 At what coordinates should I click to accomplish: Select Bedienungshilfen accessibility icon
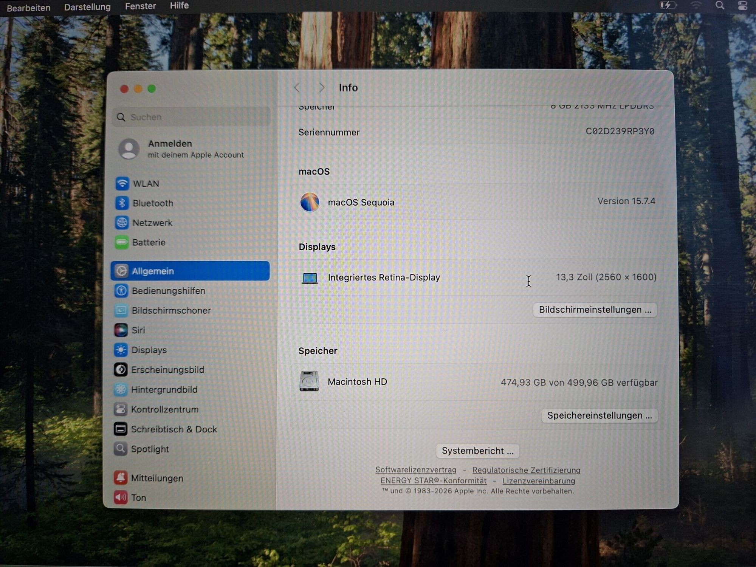121,291
